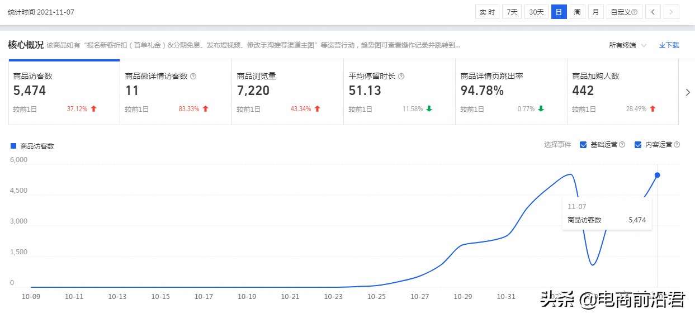Uncheck the 基础运营 checkbox

tap(583, 145)
